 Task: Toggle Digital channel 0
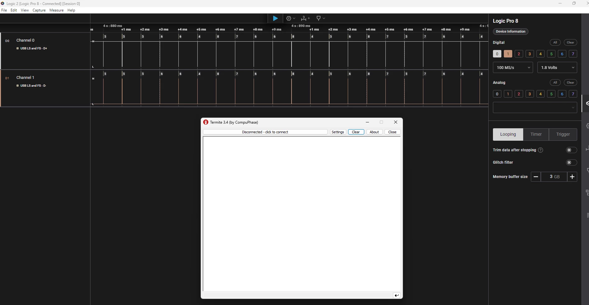(497, 54)
